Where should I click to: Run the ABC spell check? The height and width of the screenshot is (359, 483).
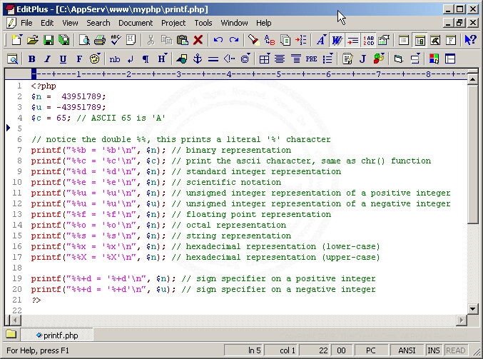click(x=116, y=40)
